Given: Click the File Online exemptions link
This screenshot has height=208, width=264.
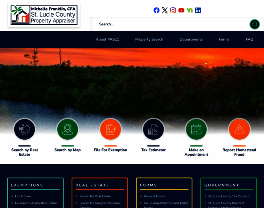Looking at the screenshot, I should click(23, 196).
